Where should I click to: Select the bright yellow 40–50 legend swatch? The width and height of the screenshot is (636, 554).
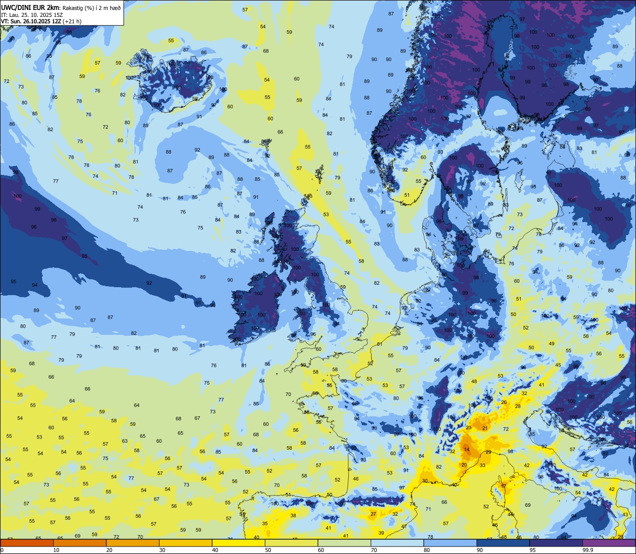click(238, 543)
